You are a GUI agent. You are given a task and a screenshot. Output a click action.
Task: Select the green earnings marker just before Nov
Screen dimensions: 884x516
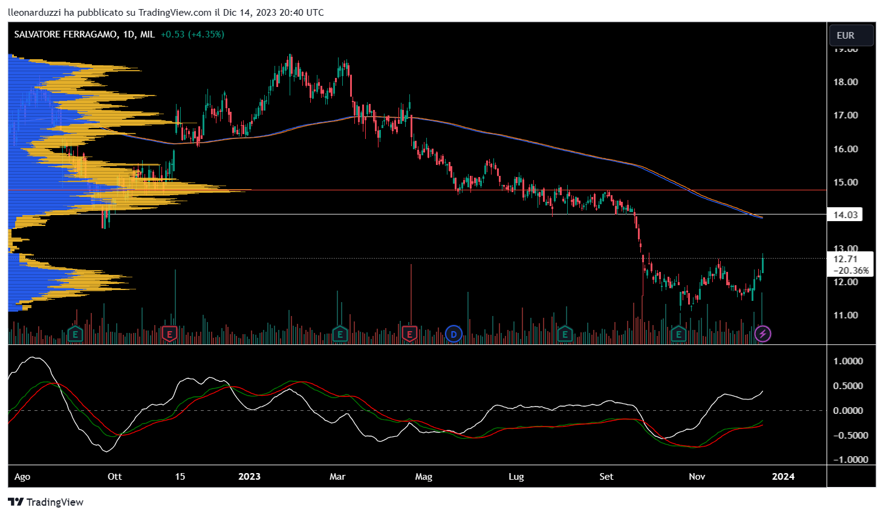pyautogui.click(x=678, y=334)
